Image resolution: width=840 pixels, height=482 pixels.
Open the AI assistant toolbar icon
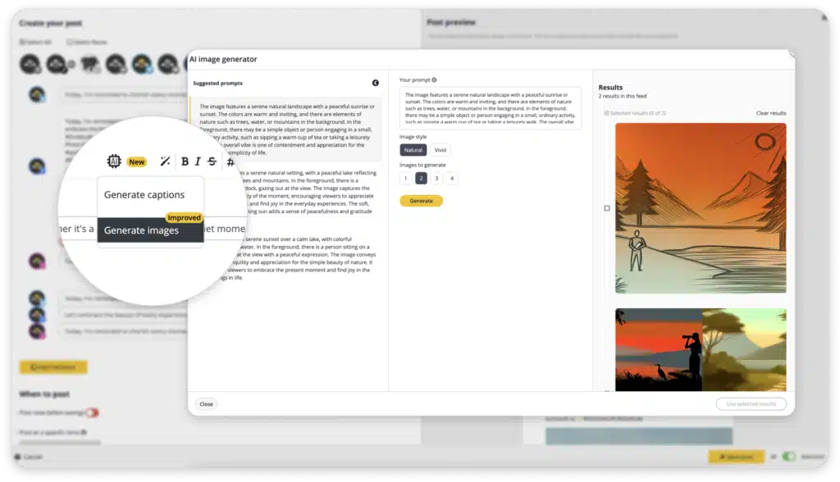coord(113,161)
